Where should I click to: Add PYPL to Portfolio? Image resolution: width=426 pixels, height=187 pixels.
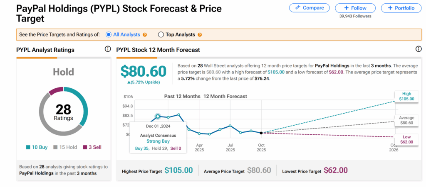(401, 8)
